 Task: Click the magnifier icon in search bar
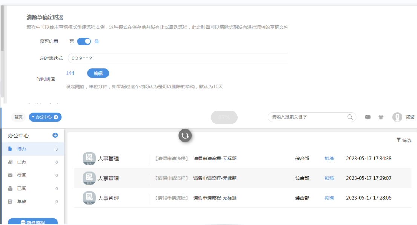(350, 117)
